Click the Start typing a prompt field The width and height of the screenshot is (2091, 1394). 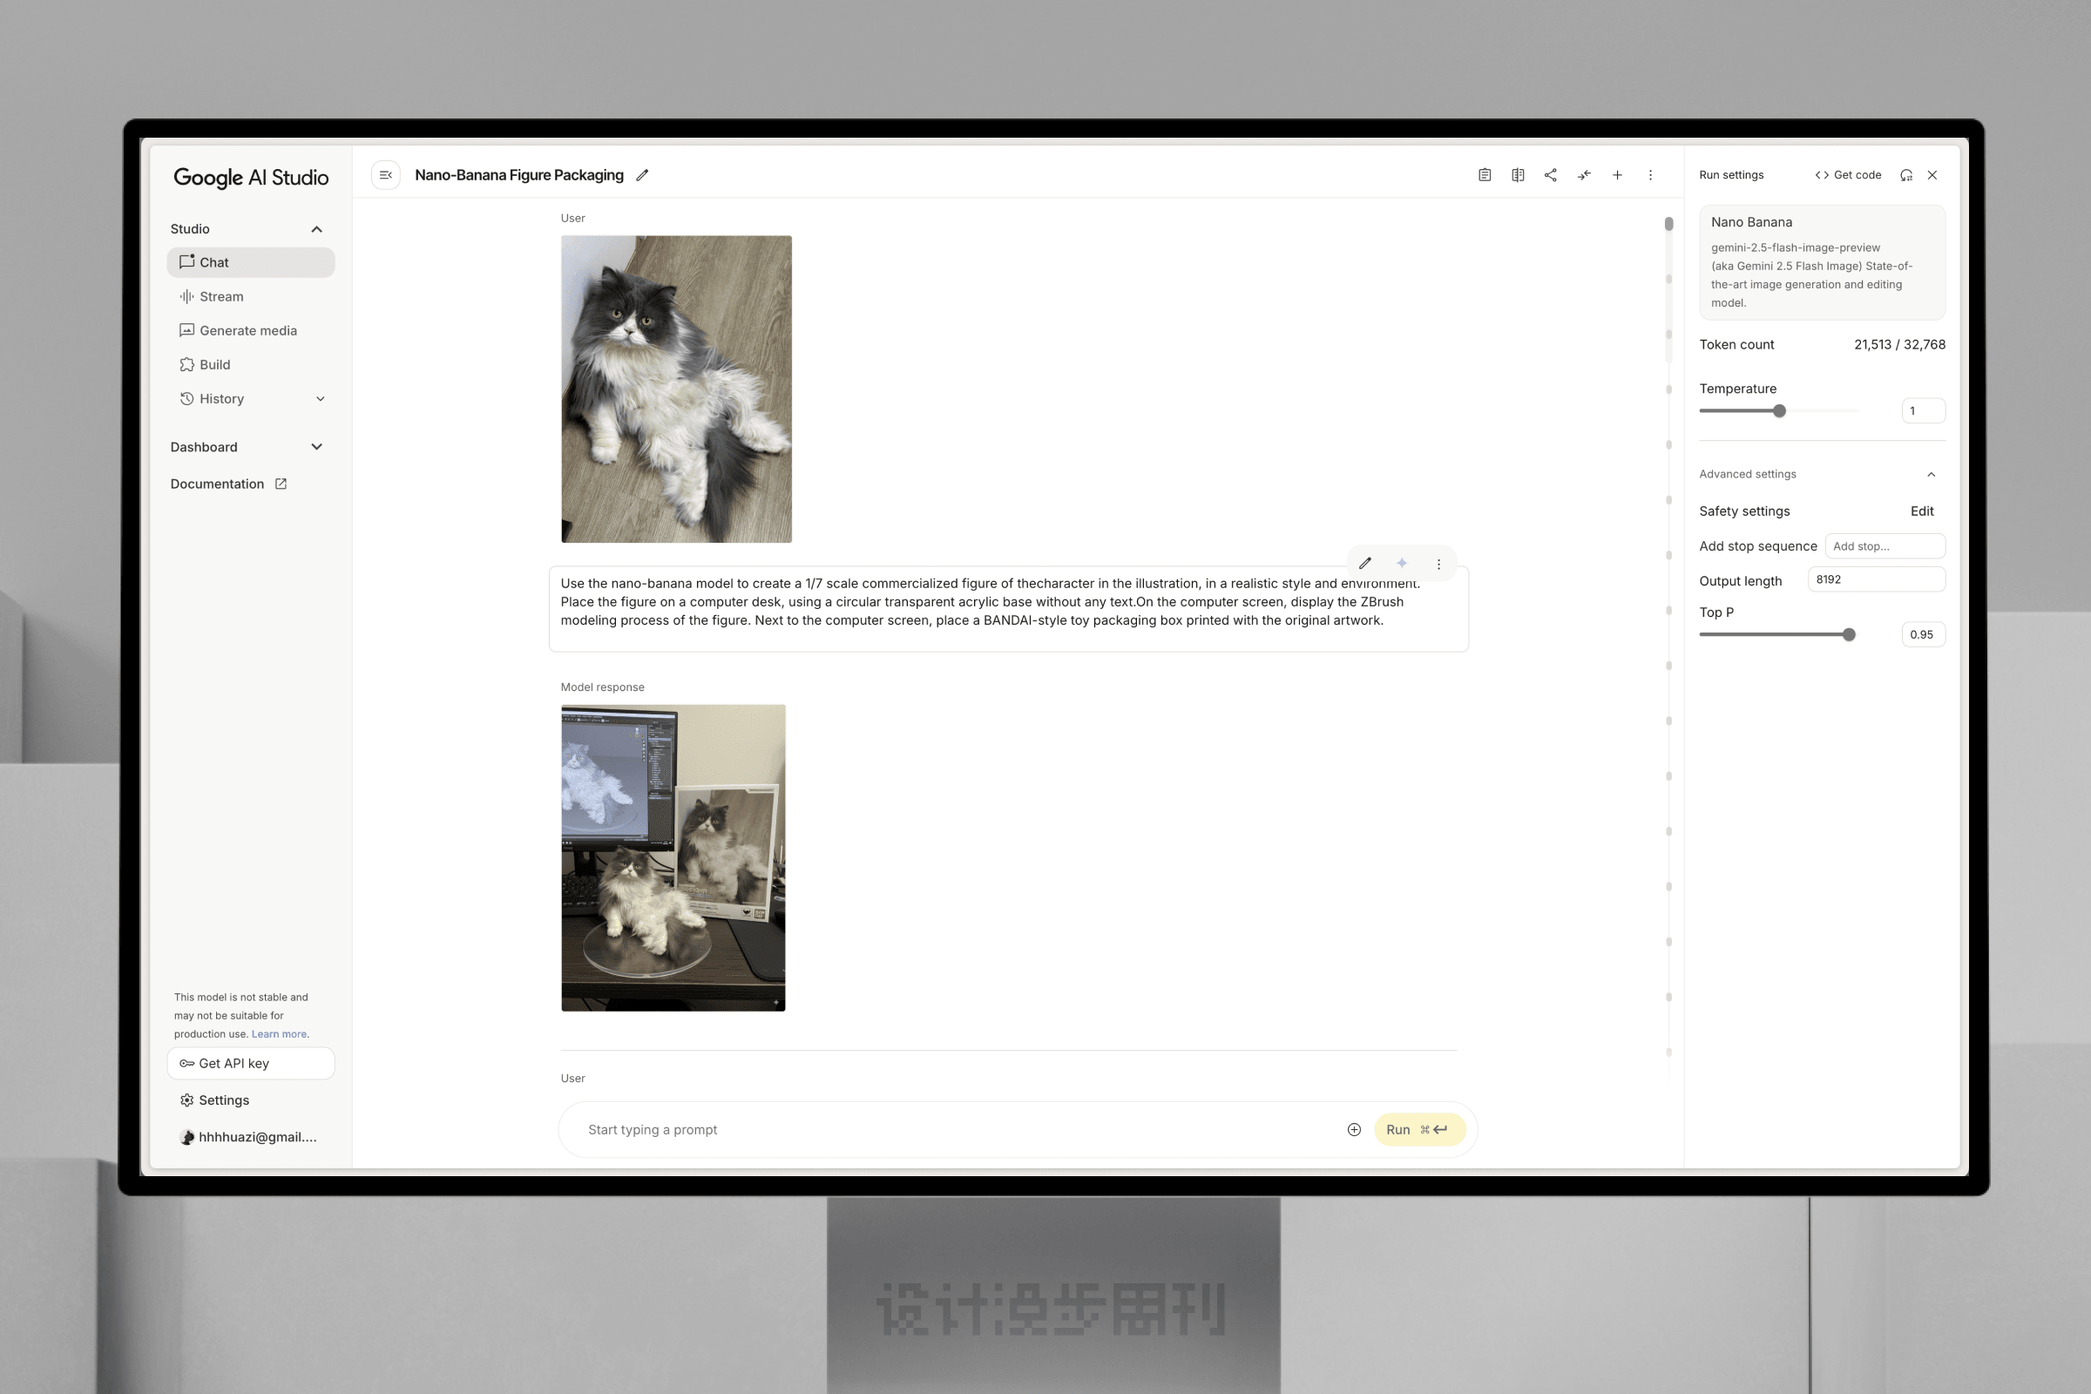951,1130
